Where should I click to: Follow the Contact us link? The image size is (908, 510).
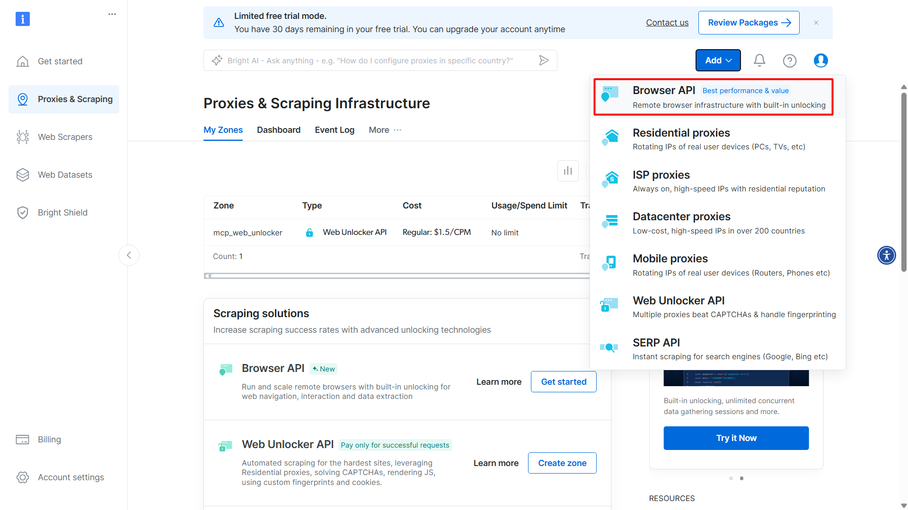pyautogui.click(x=667, y=23)
